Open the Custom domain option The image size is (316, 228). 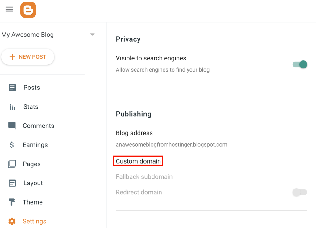[x=138, y=161]
